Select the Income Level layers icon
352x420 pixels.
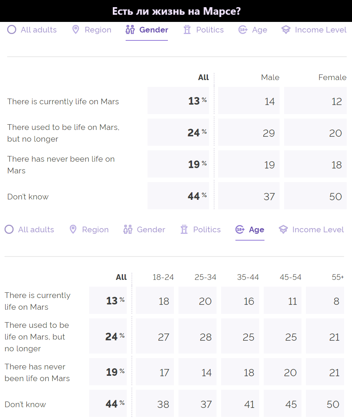(x=286, y=29)
